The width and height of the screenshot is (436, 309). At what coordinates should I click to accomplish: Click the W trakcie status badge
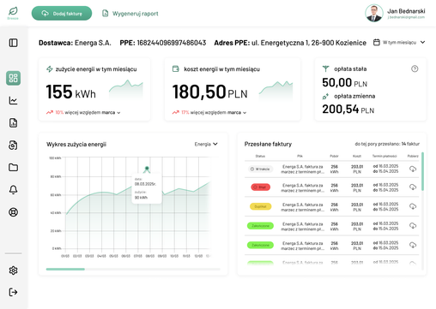[260, 169]
